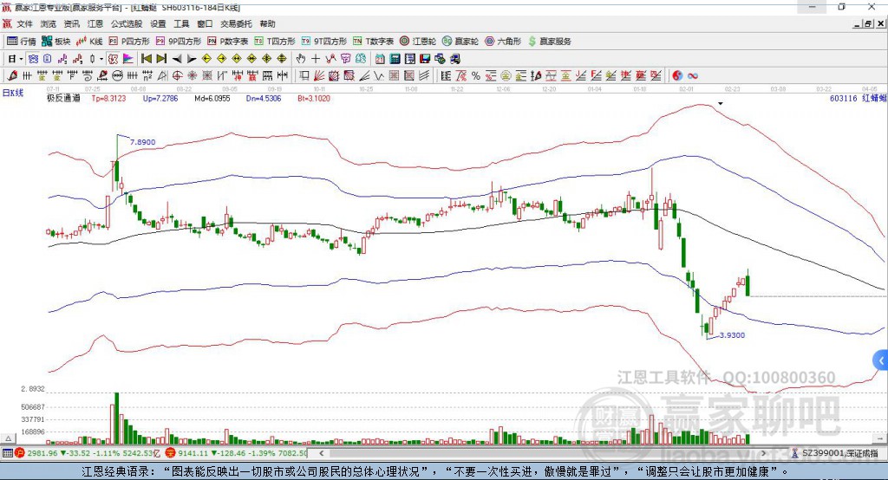Viewport: 888px width, 480px height.
Task: Open the 工具 menu
Action: point(181,23)
